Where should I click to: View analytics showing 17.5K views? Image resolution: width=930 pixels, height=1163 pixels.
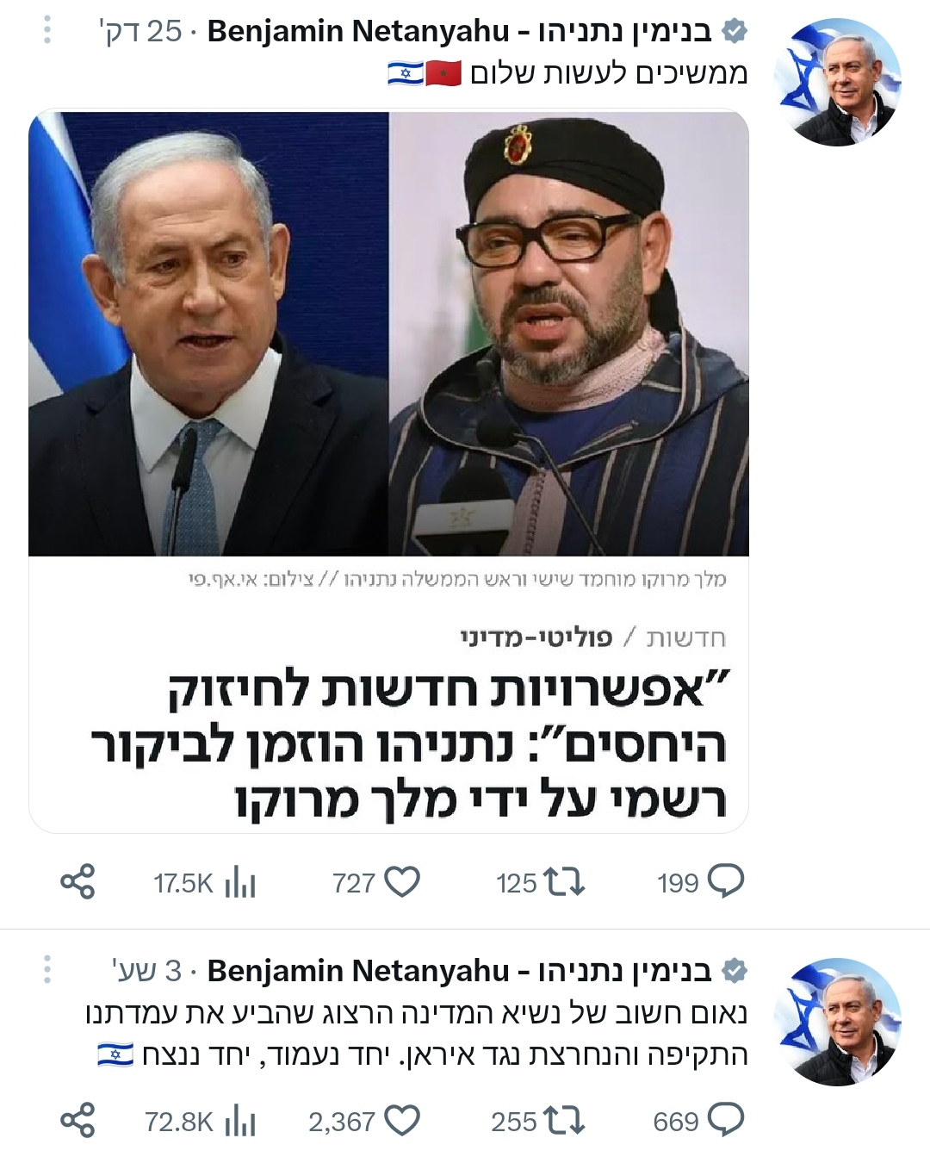239,883
